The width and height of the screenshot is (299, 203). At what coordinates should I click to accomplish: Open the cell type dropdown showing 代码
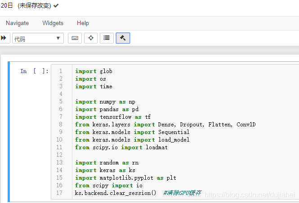[38, 38]
